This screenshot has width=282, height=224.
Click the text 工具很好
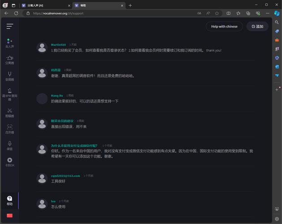(58, 181)
